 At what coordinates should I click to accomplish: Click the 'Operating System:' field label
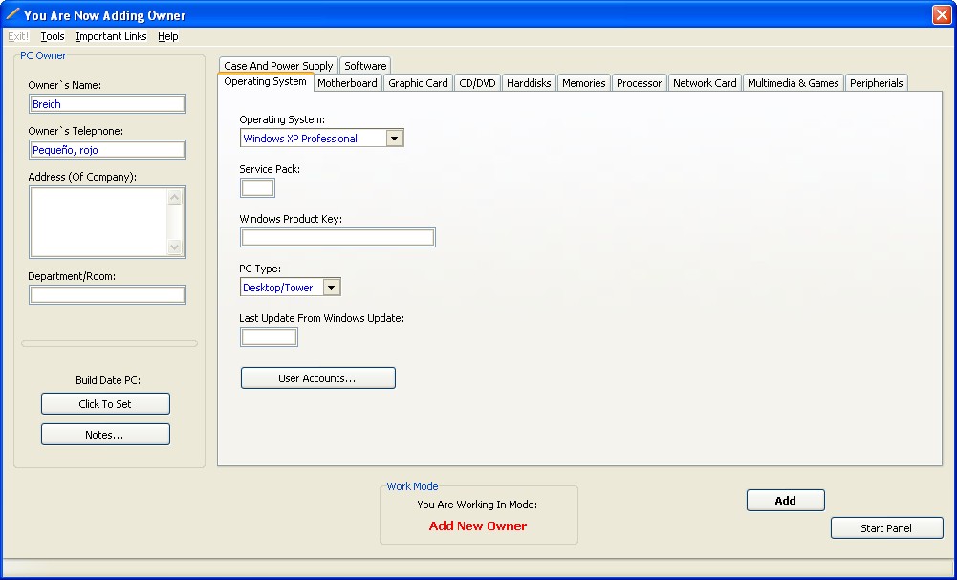tap(282, 119)
